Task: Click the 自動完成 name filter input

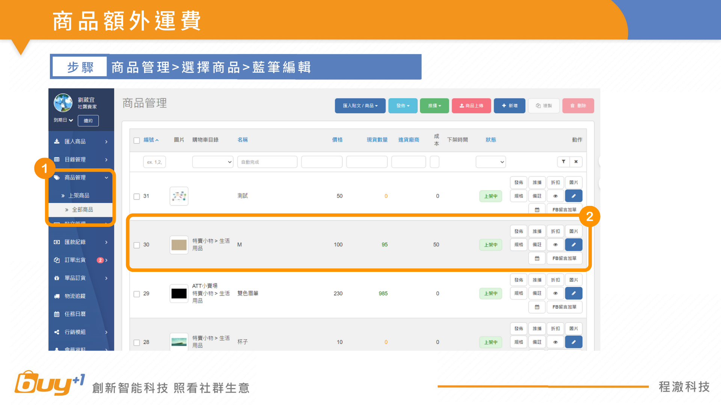Action: (267, 162)
